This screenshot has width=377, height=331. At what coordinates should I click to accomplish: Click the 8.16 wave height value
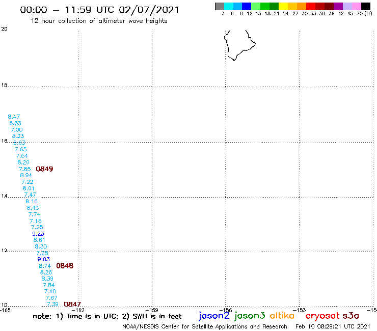pyautogui.click(x=32, y=201)
